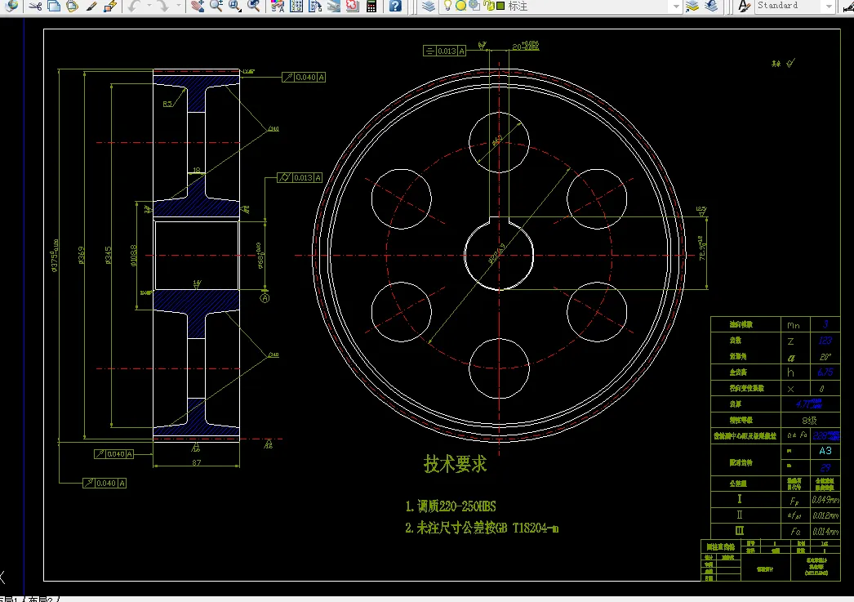This screenshot has height=602, width=854.
Task: Select the cylindricity tolerance frame 0.013 A
Action: click(x=300, y=177)
